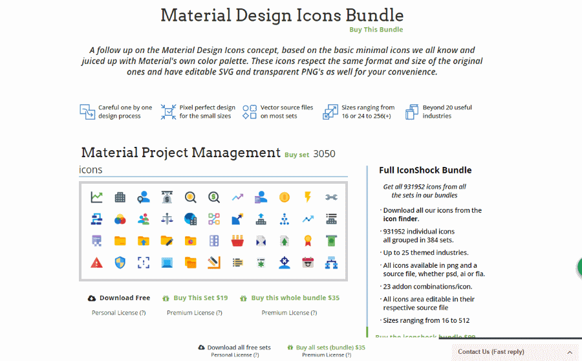582x361 pixels.
Task: Pick the award ribbon medal icon
Action: (308, 241)
